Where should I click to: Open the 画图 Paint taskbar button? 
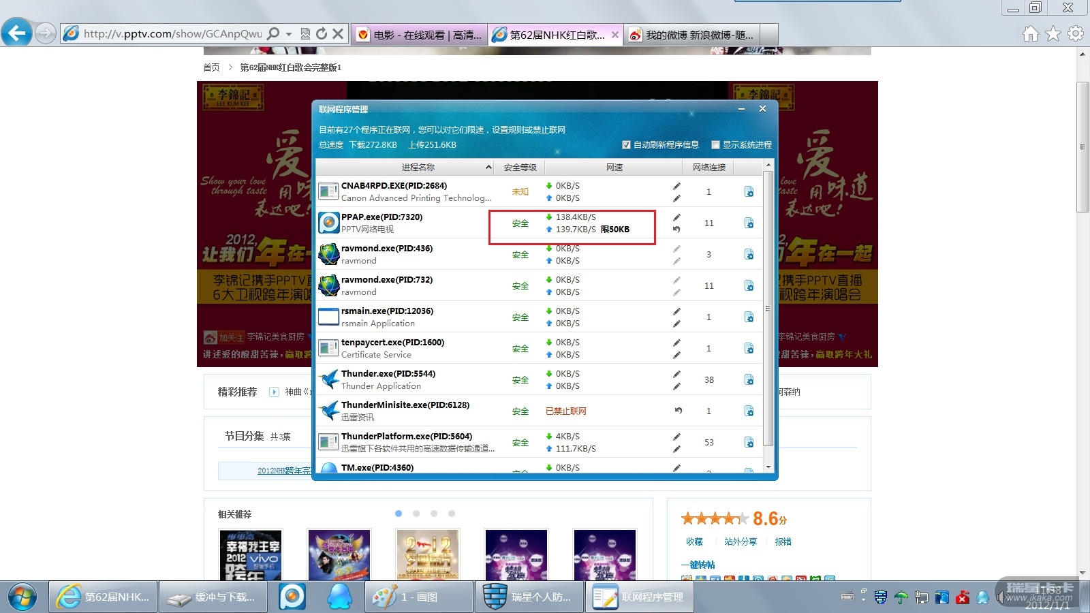coord(419,597)
